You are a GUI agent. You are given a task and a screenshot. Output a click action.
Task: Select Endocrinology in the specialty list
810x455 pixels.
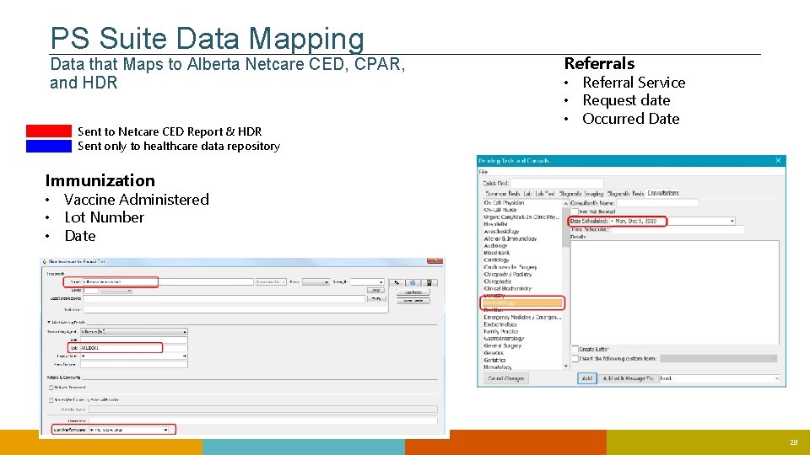point(500,324)
